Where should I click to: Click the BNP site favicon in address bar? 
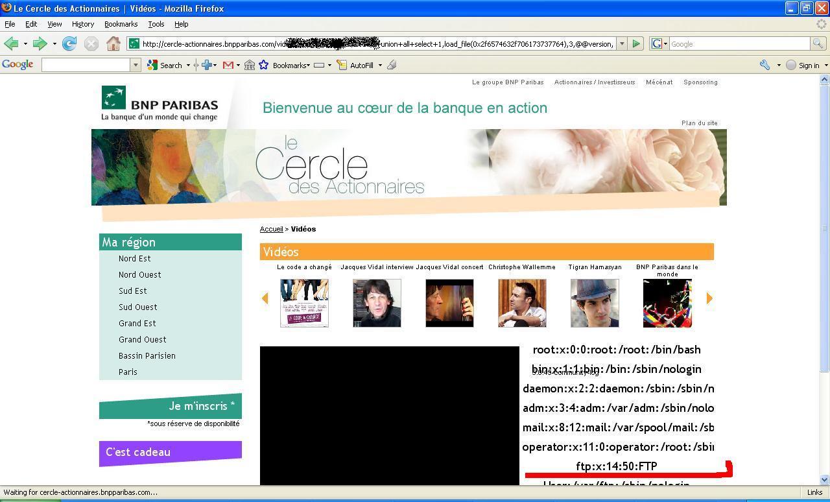[x=134, y=44]
